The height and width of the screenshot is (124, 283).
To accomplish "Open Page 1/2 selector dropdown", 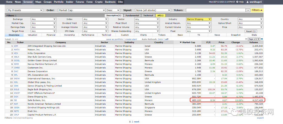I will [254, 39].
